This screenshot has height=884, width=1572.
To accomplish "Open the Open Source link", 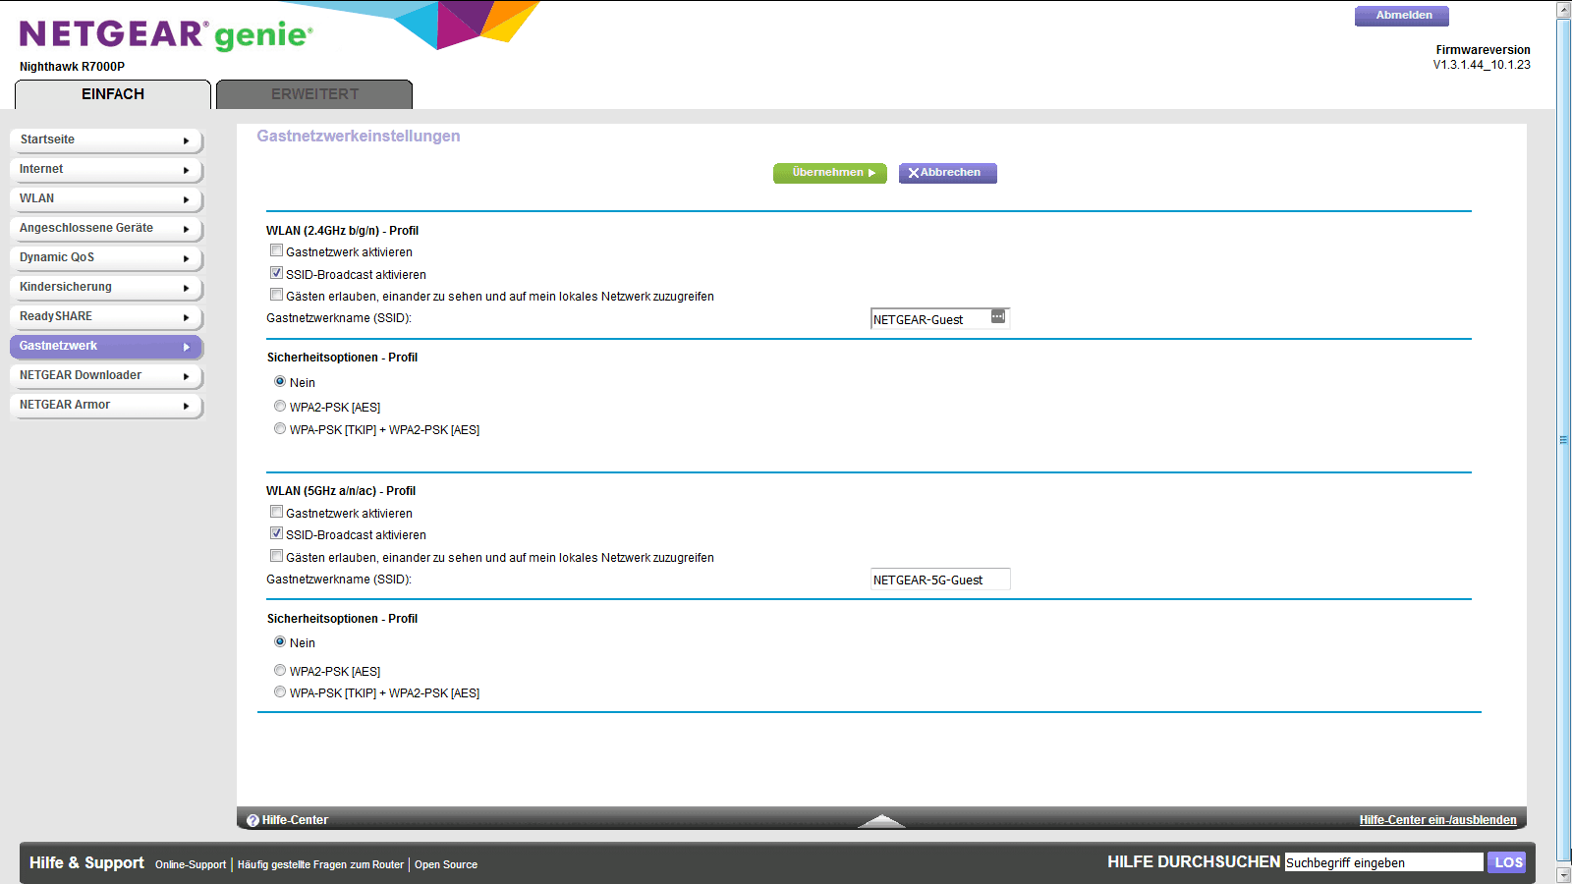I will pos(446,865).
